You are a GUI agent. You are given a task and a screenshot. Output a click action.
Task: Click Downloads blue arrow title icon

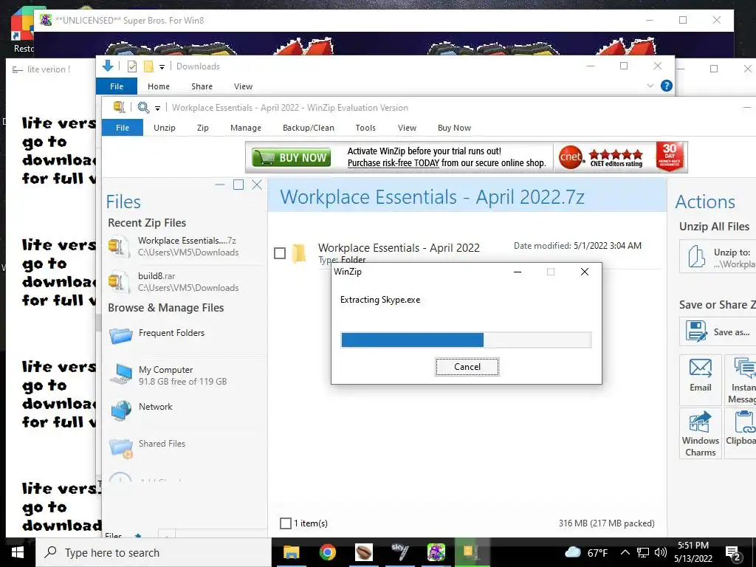point(108,66)
